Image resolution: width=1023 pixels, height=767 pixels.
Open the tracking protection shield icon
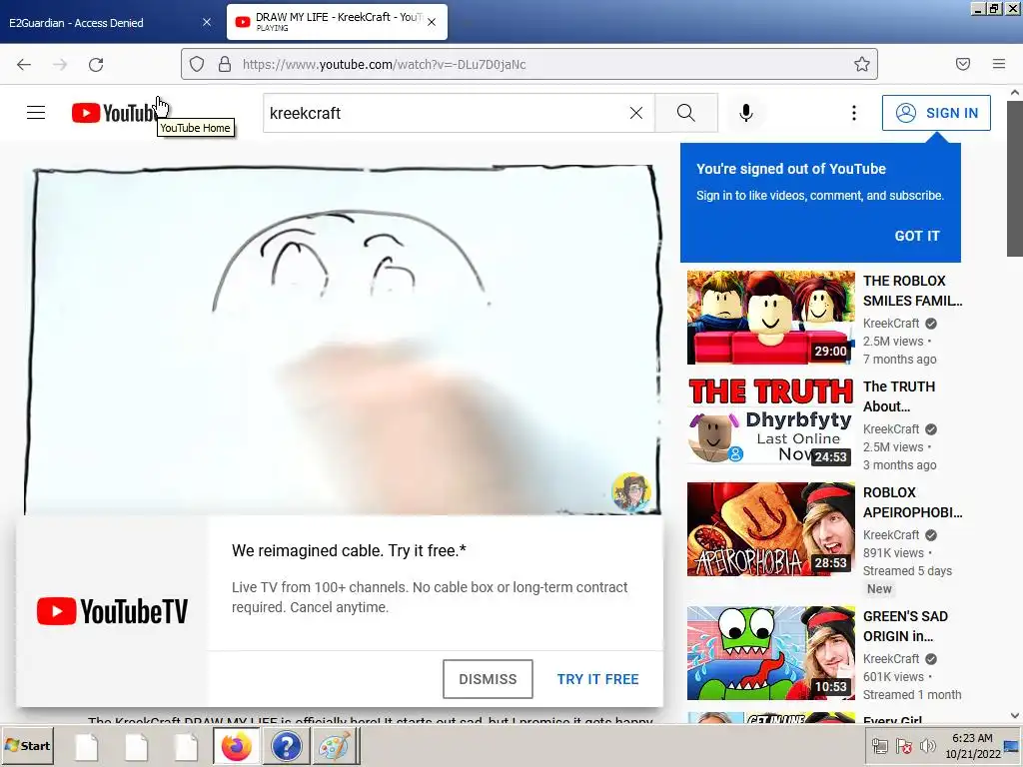tap(197, 64)
